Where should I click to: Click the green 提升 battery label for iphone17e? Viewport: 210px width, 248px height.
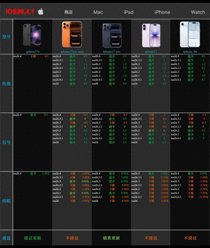(x=33, y=174)
